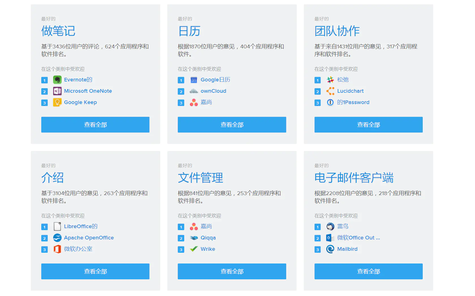This screenshot has width=475, height=296.
Task: Click the Microsoft OneNote purple icon
Action: (x=57, y=91)
